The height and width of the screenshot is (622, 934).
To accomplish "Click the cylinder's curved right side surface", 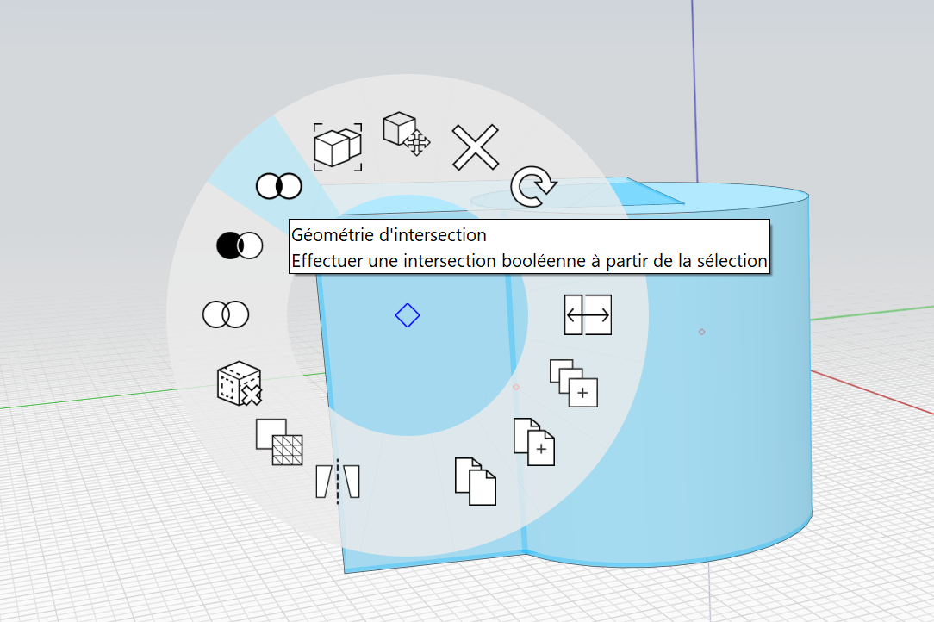I will [x=758, y=388].
